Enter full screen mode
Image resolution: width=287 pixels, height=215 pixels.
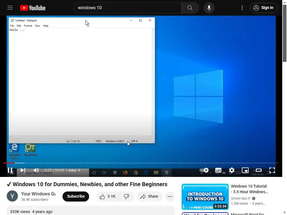272,170
